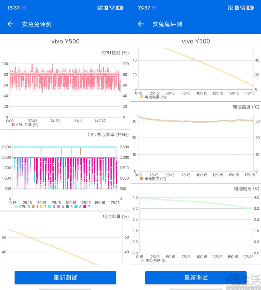
Task: Tap the 4.0 left-axis label on voltage chart
Action: point(135,197)
